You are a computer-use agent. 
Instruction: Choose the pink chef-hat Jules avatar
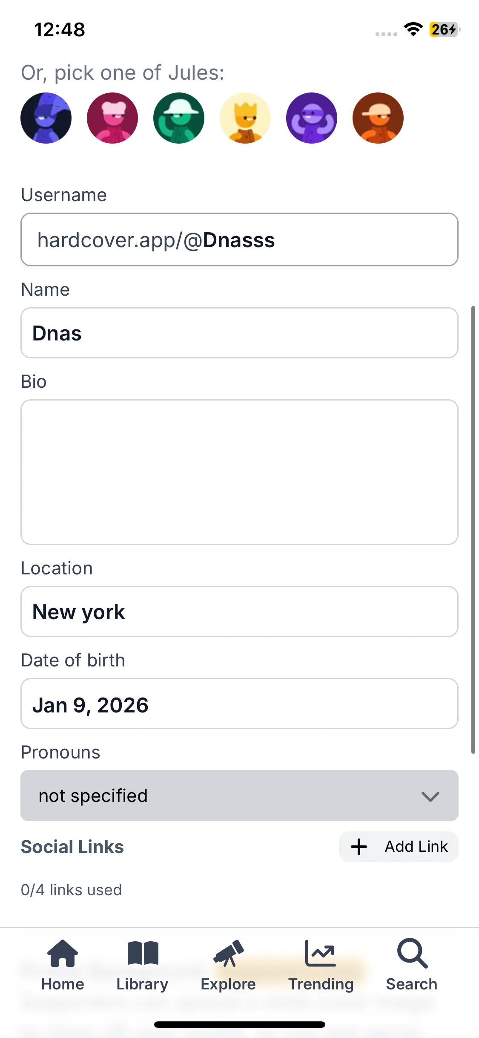click(112, 118)
